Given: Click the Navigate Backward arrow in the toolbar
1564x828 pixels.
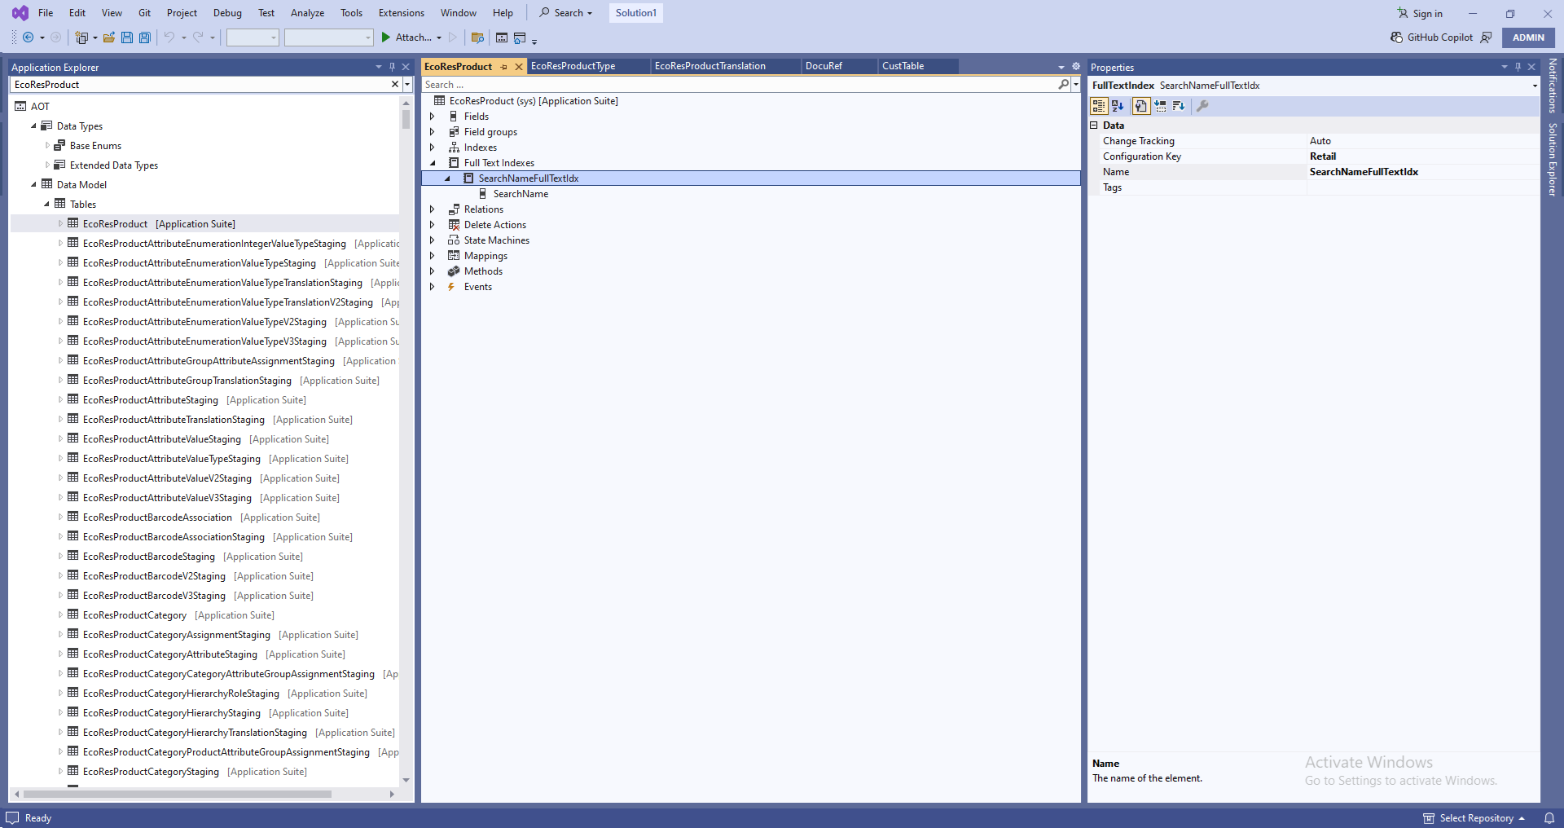Looking at the screenshot, I should [x=28, y=37].
